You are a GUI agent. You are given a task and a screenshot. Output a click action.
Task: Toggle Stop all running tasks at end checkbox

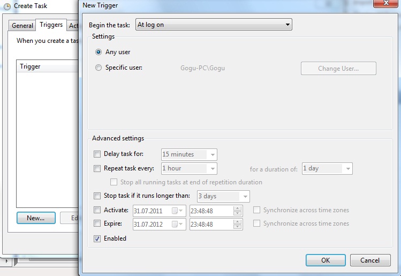(x=114, y=182)
